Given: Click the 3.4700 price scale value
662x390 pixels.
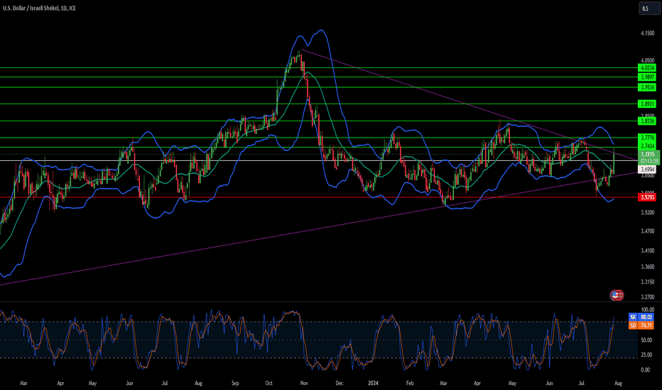Looking at the screenshot, I should [x=648, y=231].
